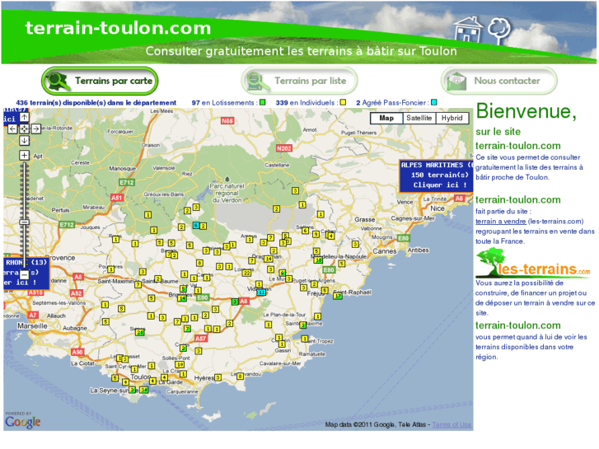Pan the map left with the arrow
The height and width of the screenshot is (449, 599).
(x=12, y=129)
